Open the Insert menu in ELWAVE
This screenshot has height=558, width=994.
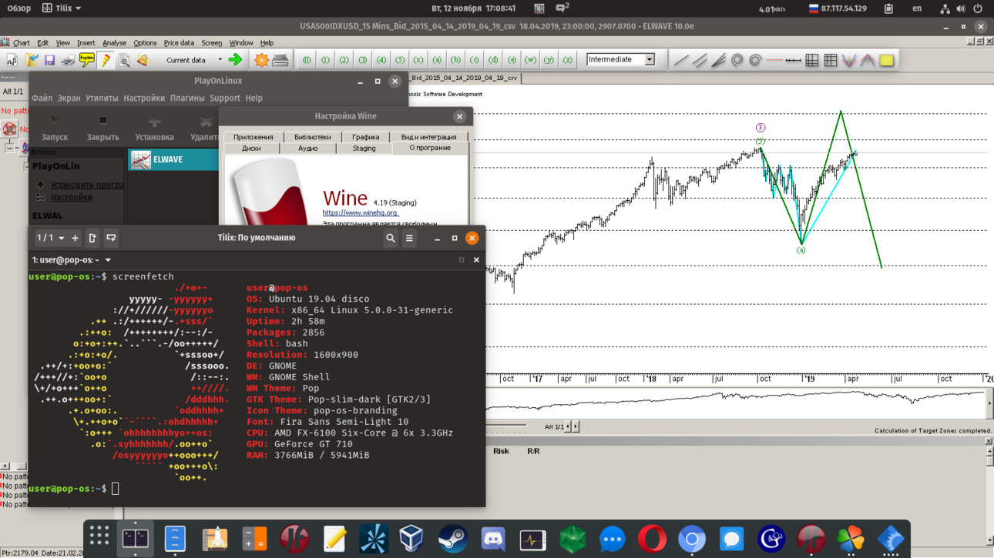pos(86,43)
